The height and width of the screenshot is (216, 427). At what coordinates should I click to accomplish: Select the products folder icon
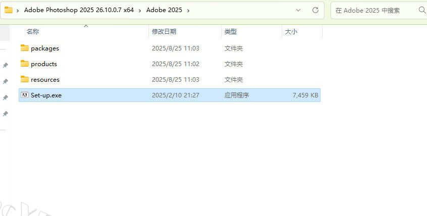25,64
